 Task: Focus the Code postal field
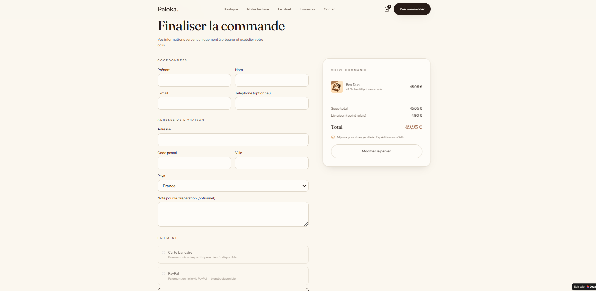click(x=194, y=163)
